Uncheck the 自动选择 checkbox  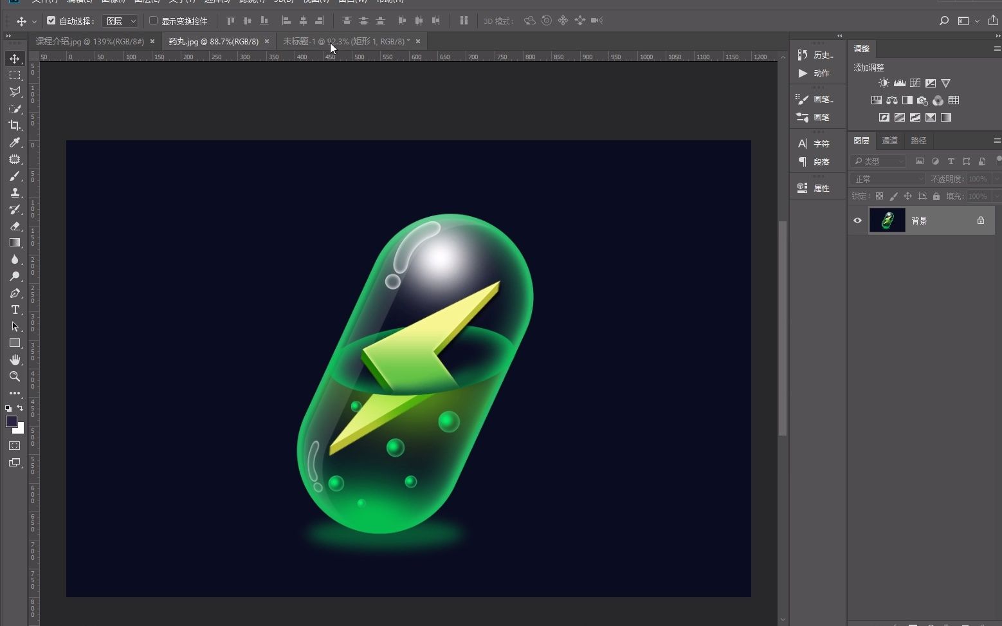pyautogui.click(x=51, y=21)
